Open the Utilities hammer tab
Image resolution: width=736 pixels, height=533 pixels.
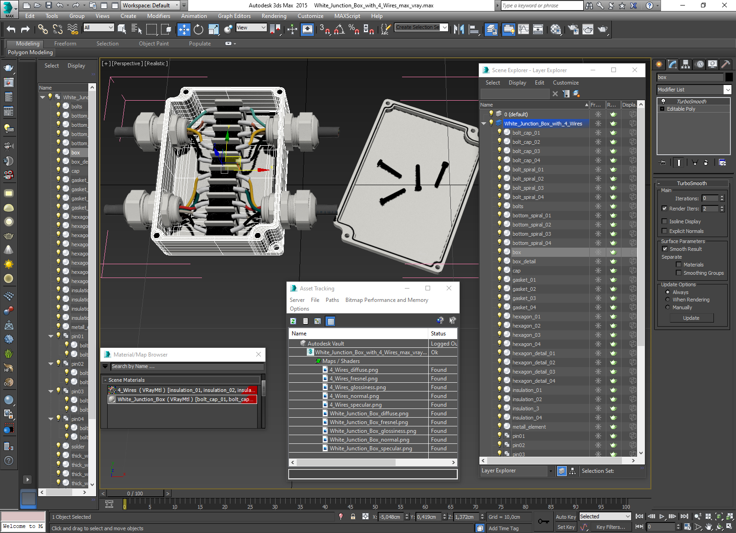(725, 64)
